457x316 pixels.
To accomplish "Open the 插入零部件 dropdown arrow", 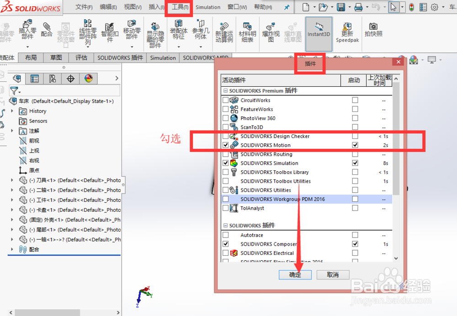I will tap(28, 47).
